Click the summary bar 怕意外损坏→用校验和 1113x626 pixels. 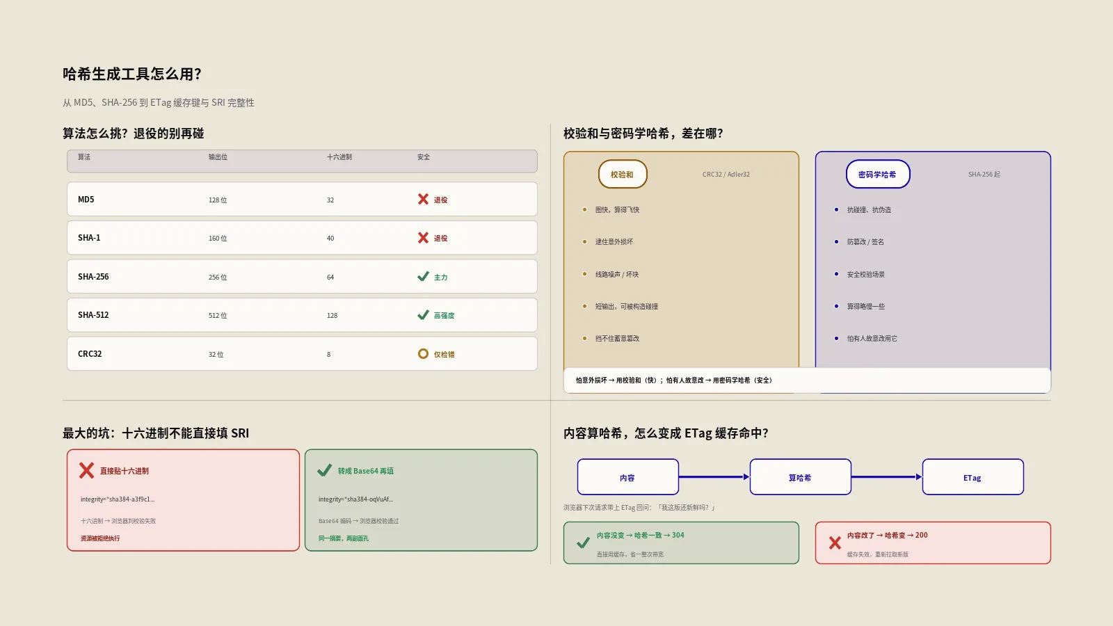(807, 380)
